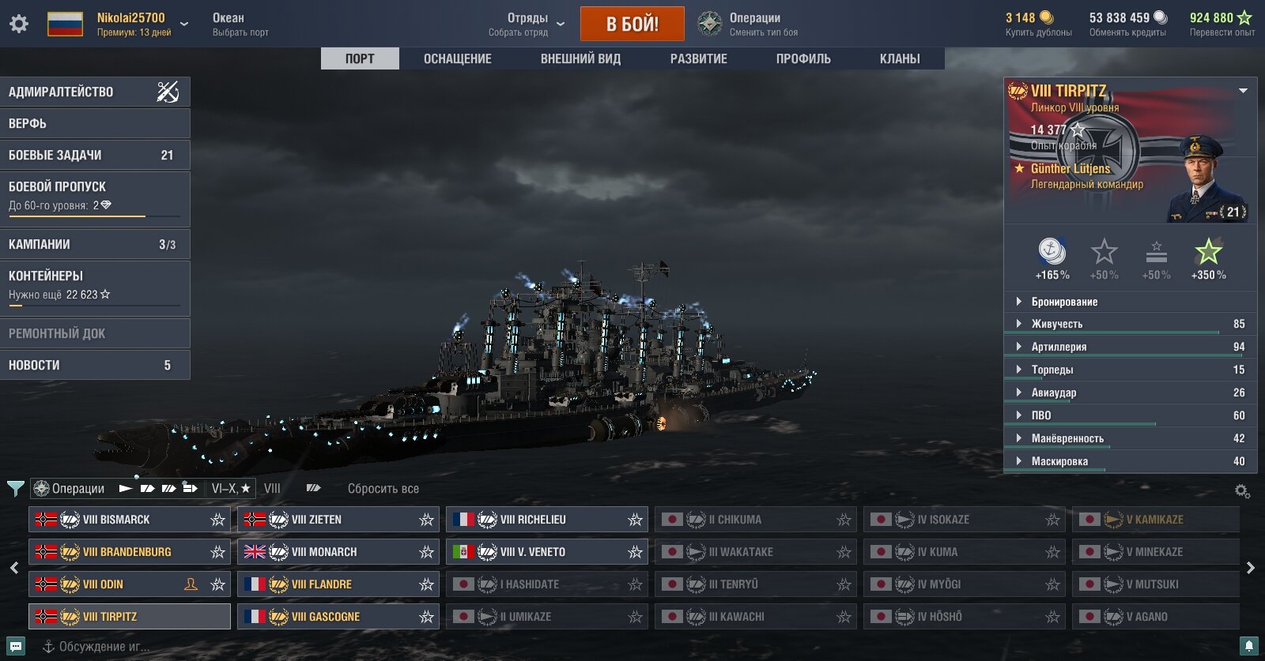Open carousel settings gear icon

pos(1242,491)
